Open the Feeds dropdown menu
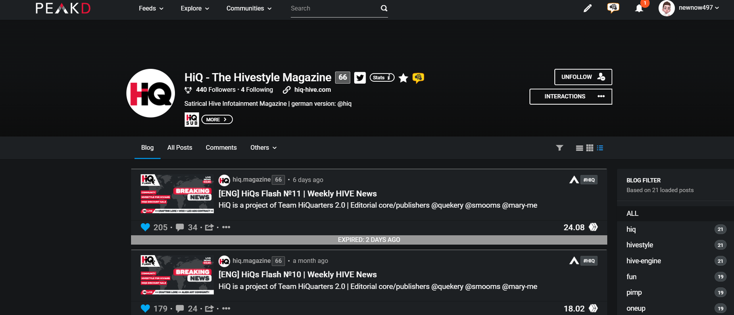Image resolution: width=734 pixels, height=315 pixels. (151, 8)
